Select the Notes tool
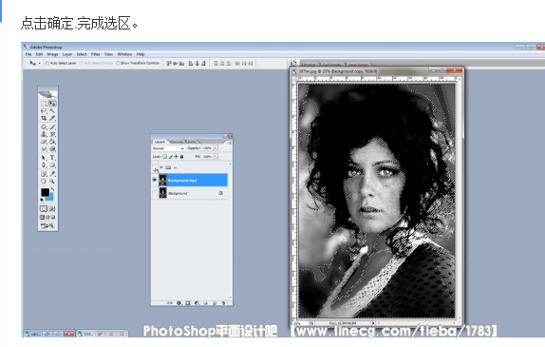This screenshot has height=347, width=545. click(44, 174)
